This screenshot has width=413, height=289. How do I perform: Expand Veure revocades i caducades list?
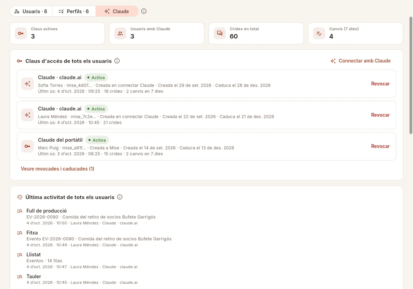tap(57, 169)
